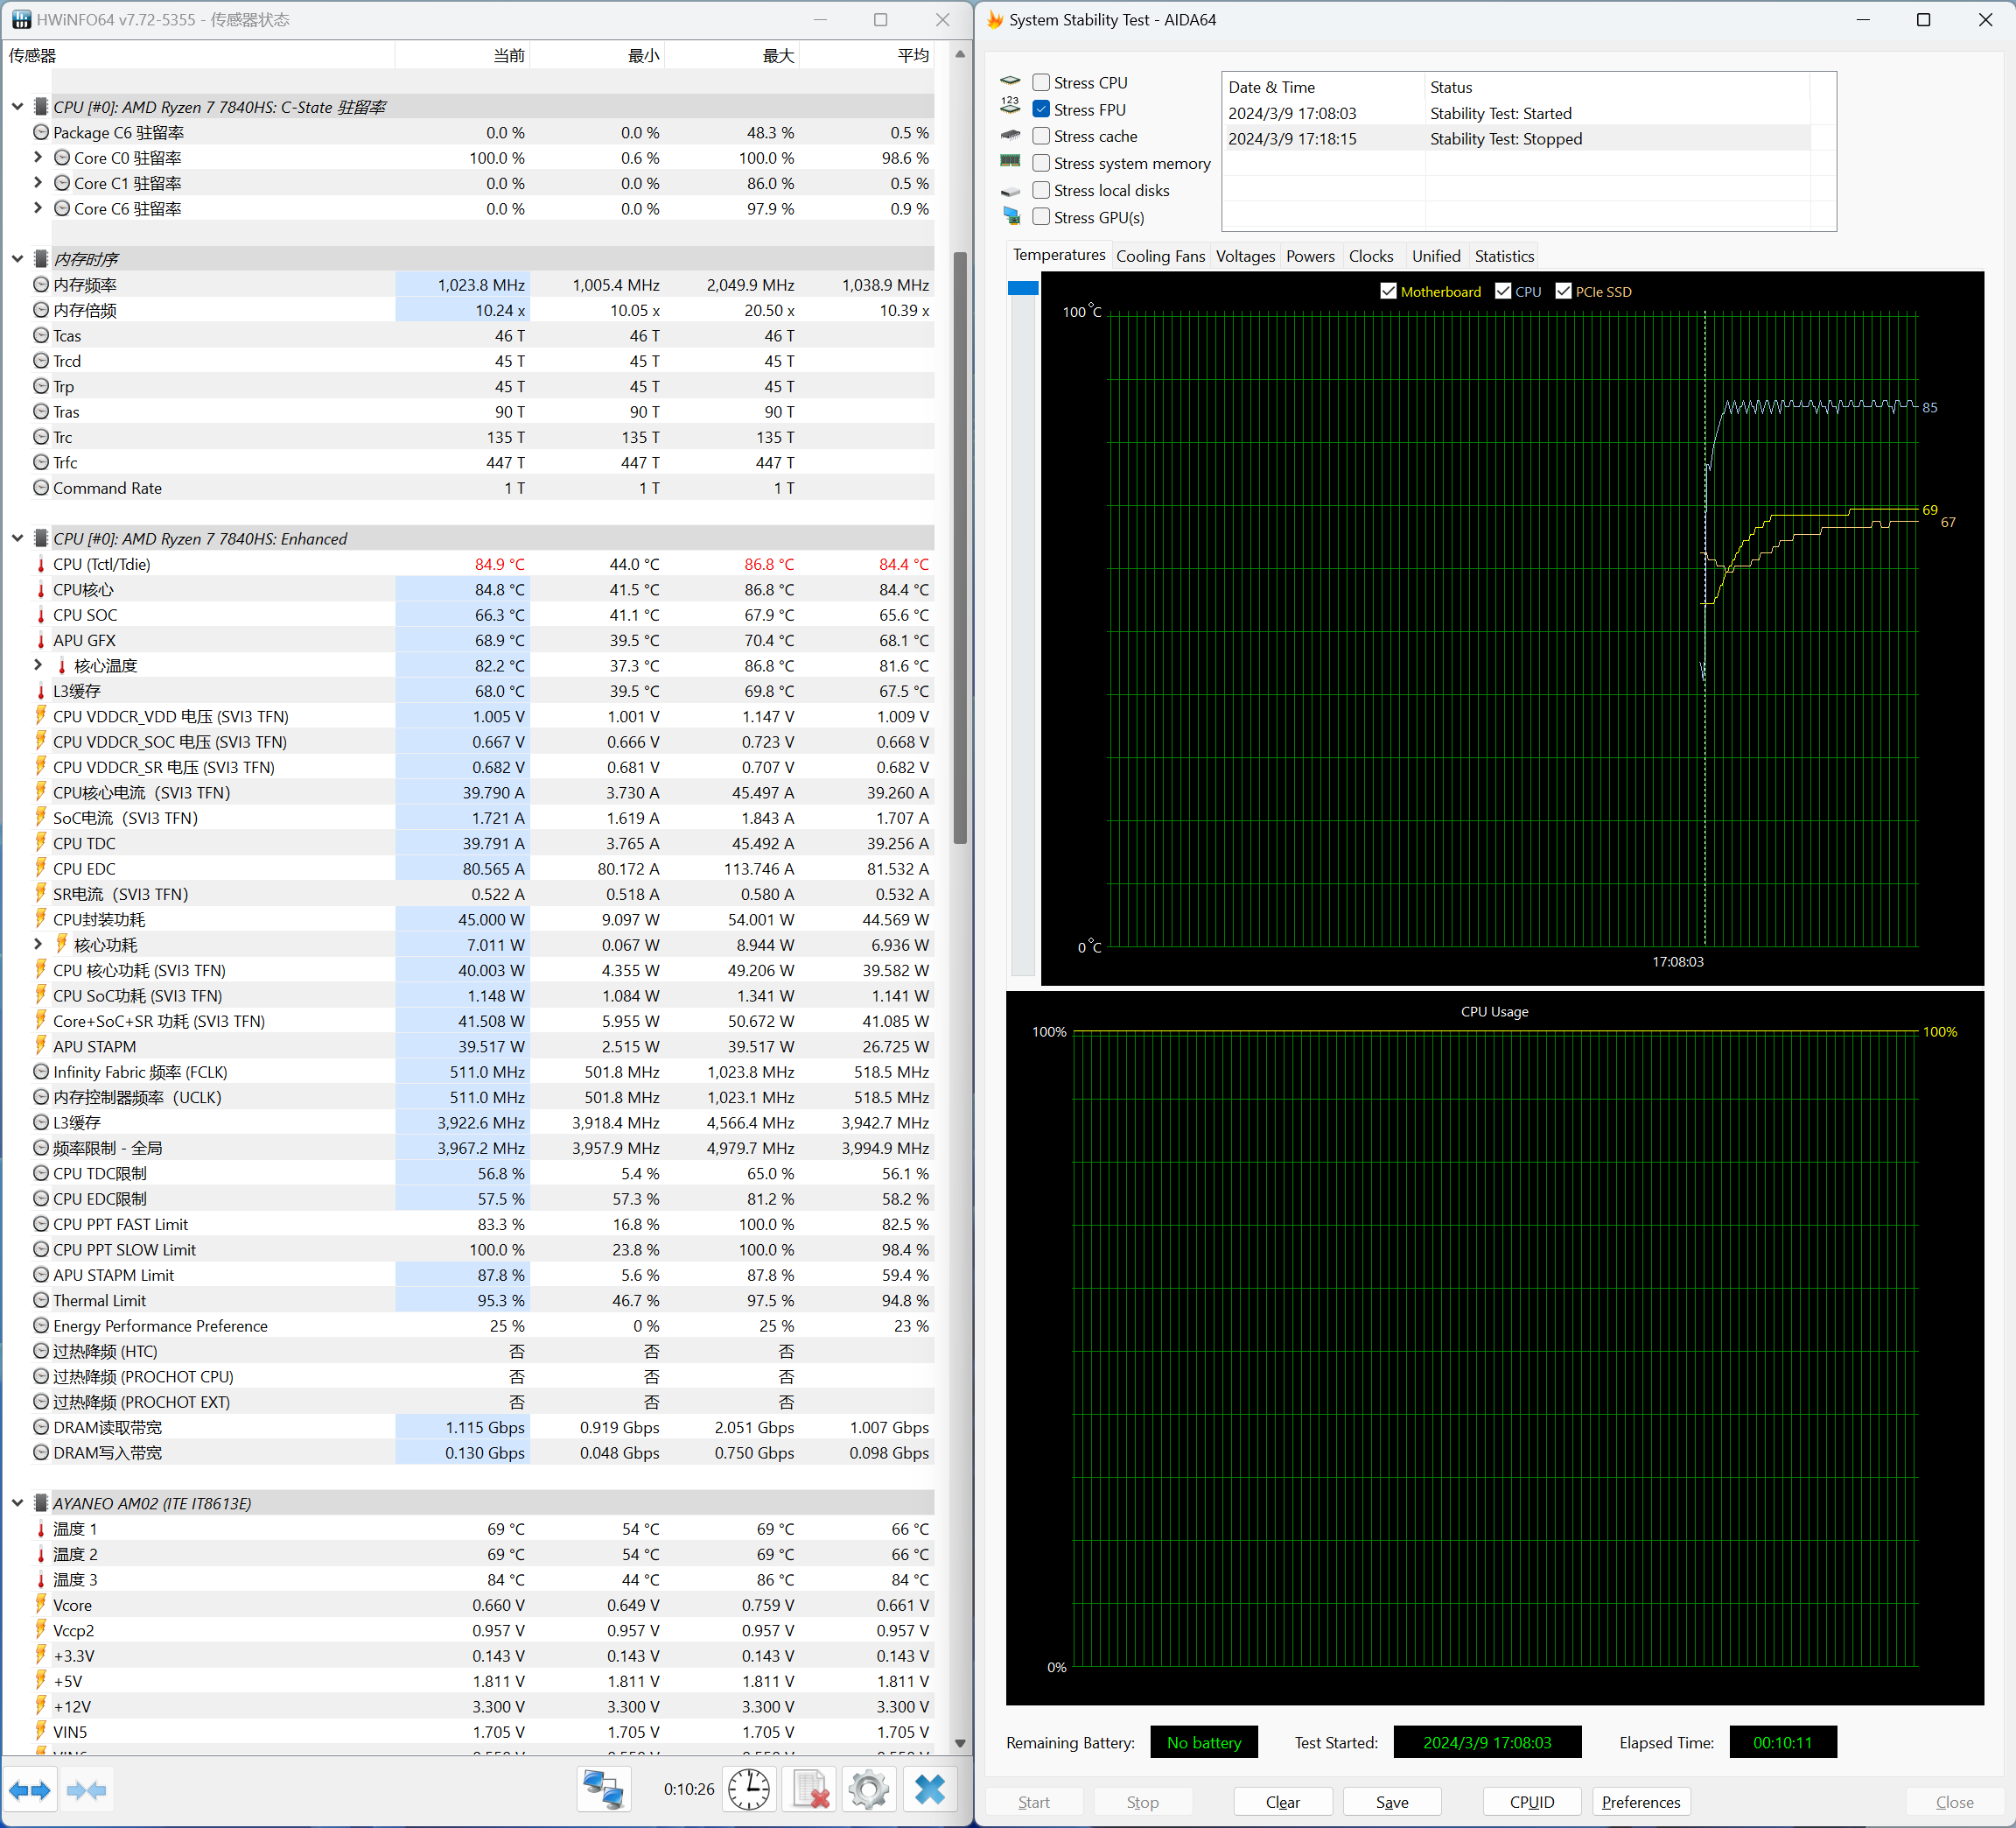Click the log file icon with red X
Viewport: 2016px width, 1828px height.
pos(809,1790)
